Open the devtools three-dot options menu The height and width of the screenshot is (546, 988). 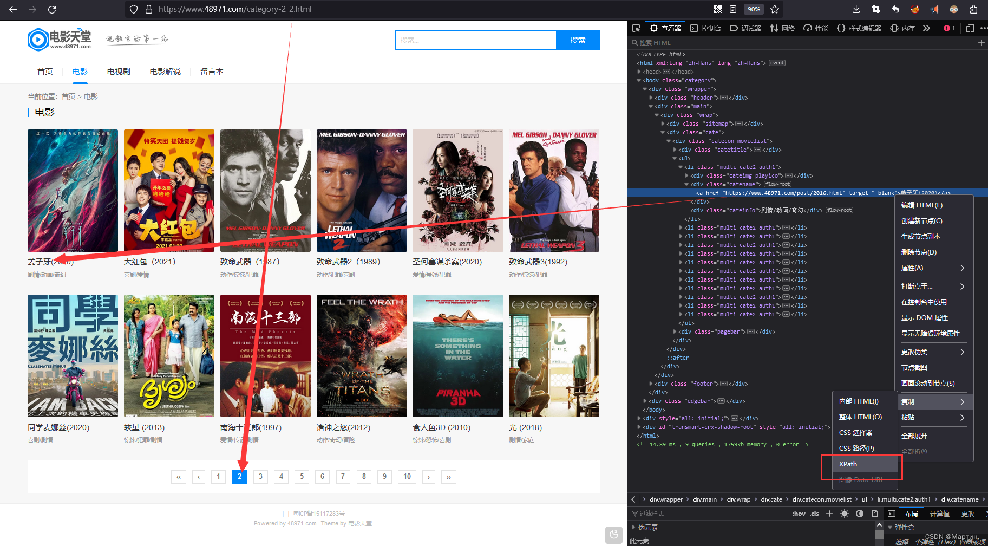point(983,28)
